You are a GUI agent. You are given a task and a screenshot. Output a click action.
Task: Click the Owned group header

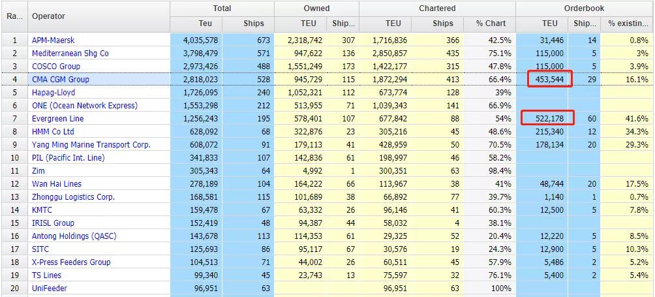[317, 8]
